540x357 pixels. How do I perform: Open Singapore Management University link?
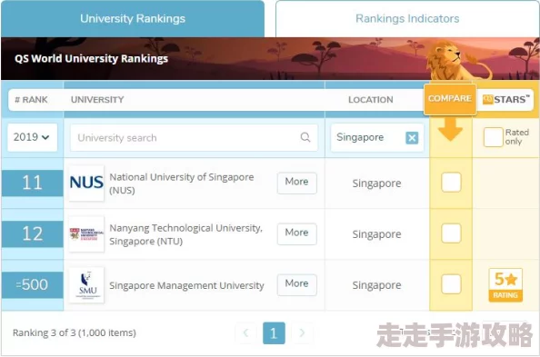coord(186,285)
